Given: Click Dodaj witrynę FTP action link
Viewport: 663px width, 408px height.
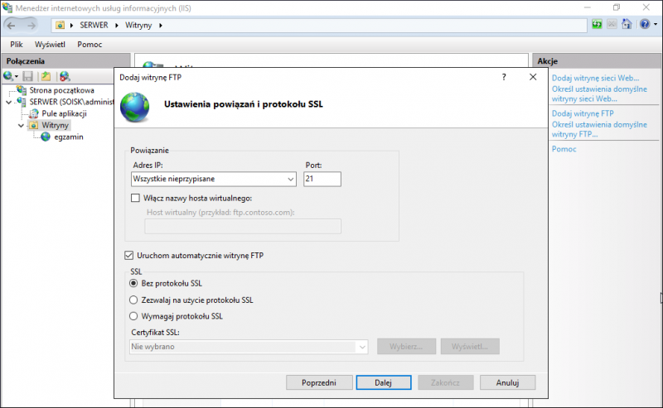Looking at the screenshot, I should pos(583,113).
